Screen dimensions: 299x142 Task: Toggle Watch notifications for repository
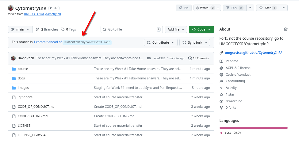205,8
